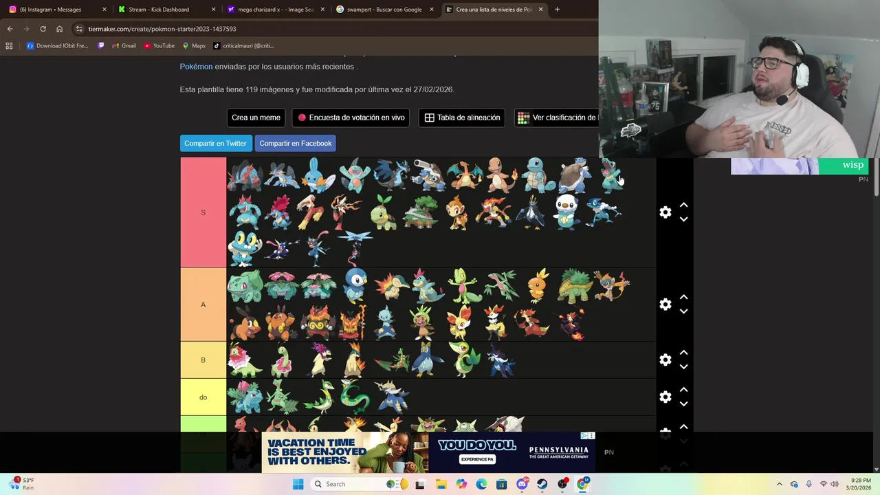Open the Chrome apps grid in bookmarks bar
The height and width of the screenshot is (495, 880).
coord(9,46)
